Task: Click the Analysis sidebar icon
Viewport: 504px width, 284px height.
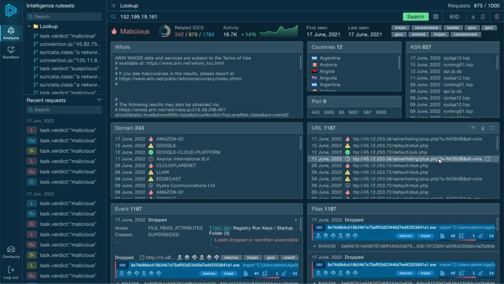Action: pos(11,33)
